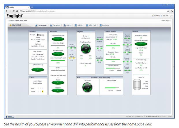
Task: Click the browser back arrow
Action: [x=7, y=11]
